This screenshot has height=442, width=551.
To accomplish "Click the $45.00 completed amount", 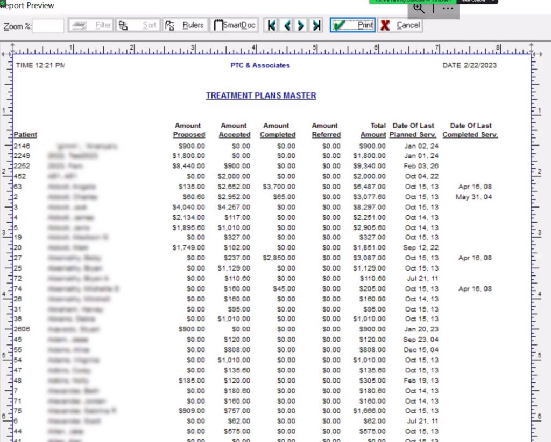I will (284, 289).
